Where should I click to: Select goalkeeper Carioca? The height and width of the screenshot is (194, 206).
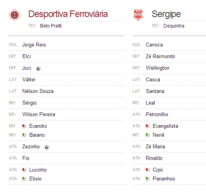[154, 45]
